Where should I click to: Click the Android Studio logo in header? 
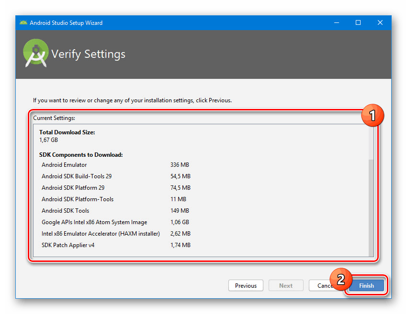35,53
